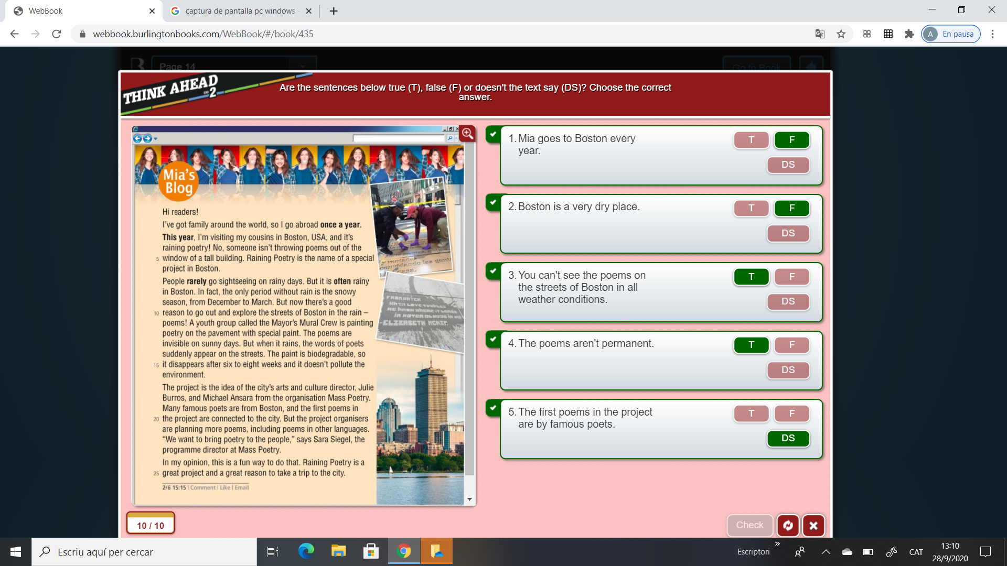Open the Chrome extensions puzzle icon
The image size is (1007, 566).
click(909, 34)
